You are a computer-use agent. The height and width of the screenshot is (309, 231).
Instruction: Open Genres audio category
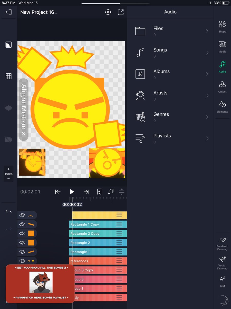(x=170, y=117)
